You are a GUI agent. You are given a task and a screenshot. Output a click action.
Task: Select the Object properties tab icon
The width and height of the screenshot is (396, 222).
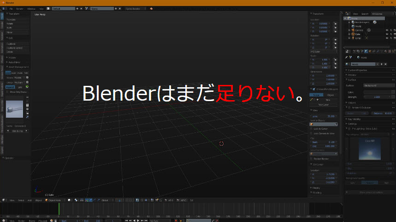click(x=370, y=51)
